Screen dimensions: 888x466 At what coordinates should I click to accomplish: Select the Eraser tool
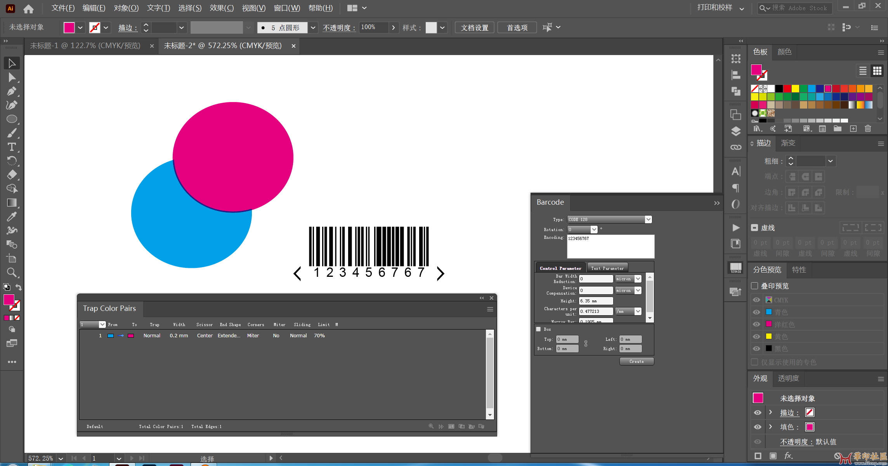tap(12, 175)
